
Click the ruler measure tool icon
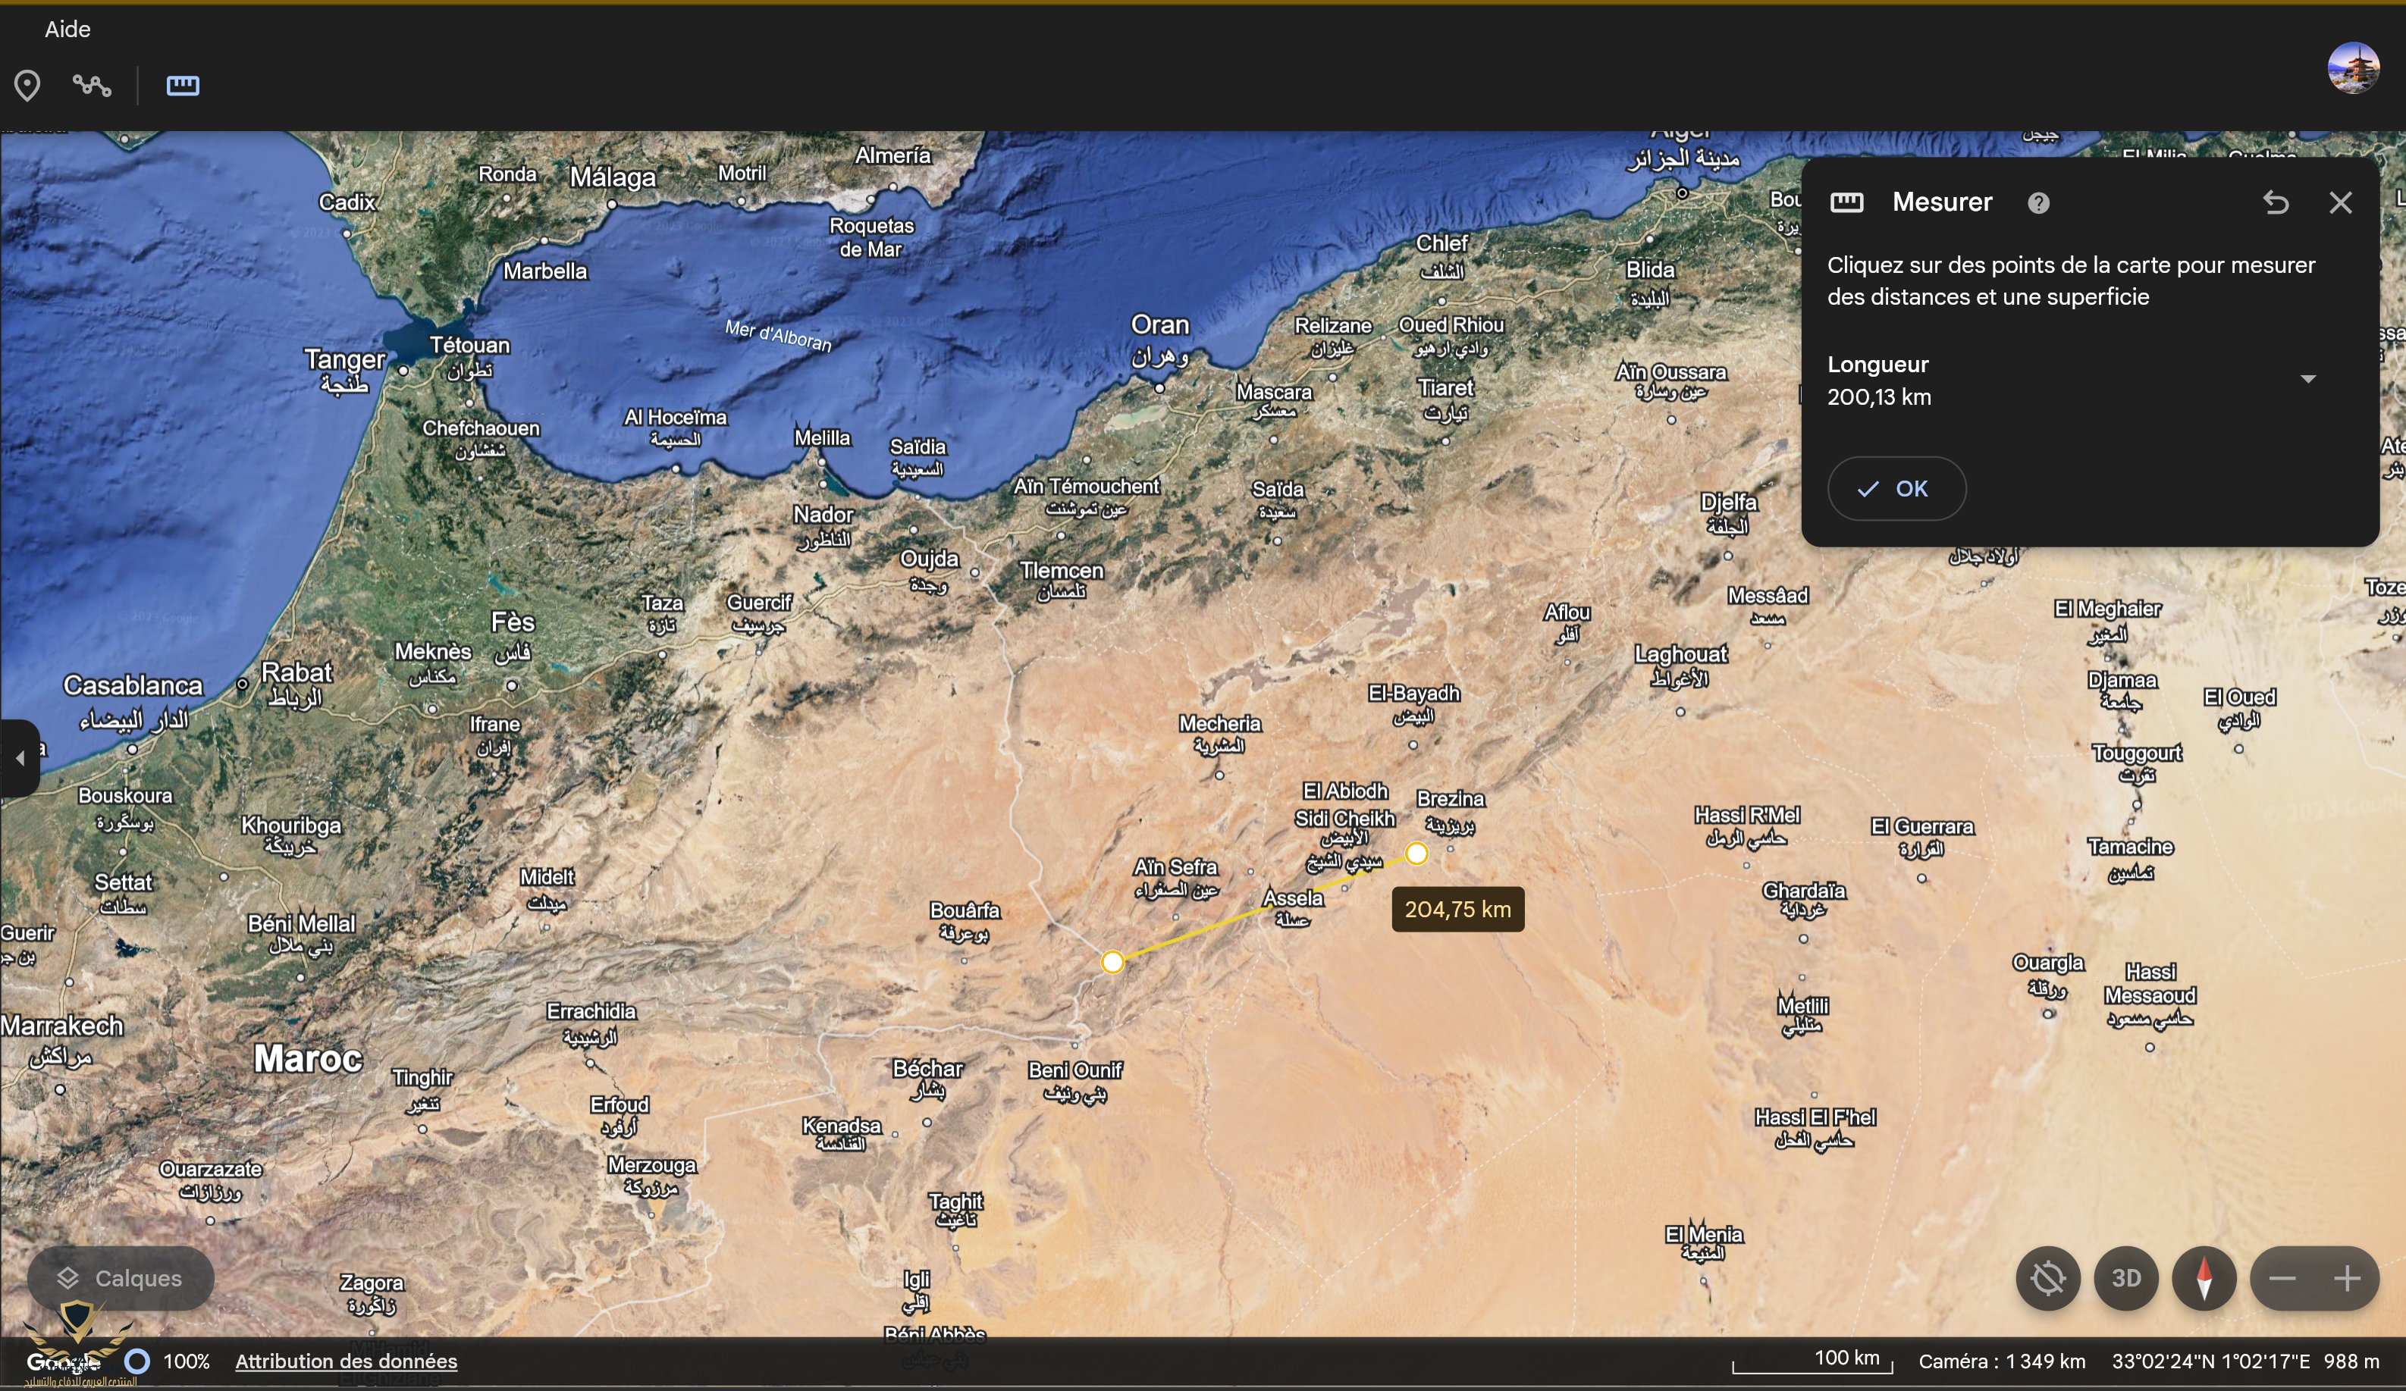[182, 86]
